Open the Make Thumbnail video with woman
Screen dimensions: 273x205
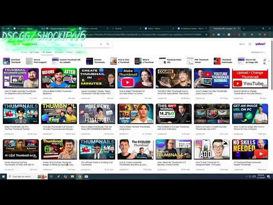click(135, 78)
